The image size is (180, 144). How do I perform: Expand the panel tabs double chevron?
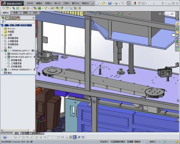34,18
